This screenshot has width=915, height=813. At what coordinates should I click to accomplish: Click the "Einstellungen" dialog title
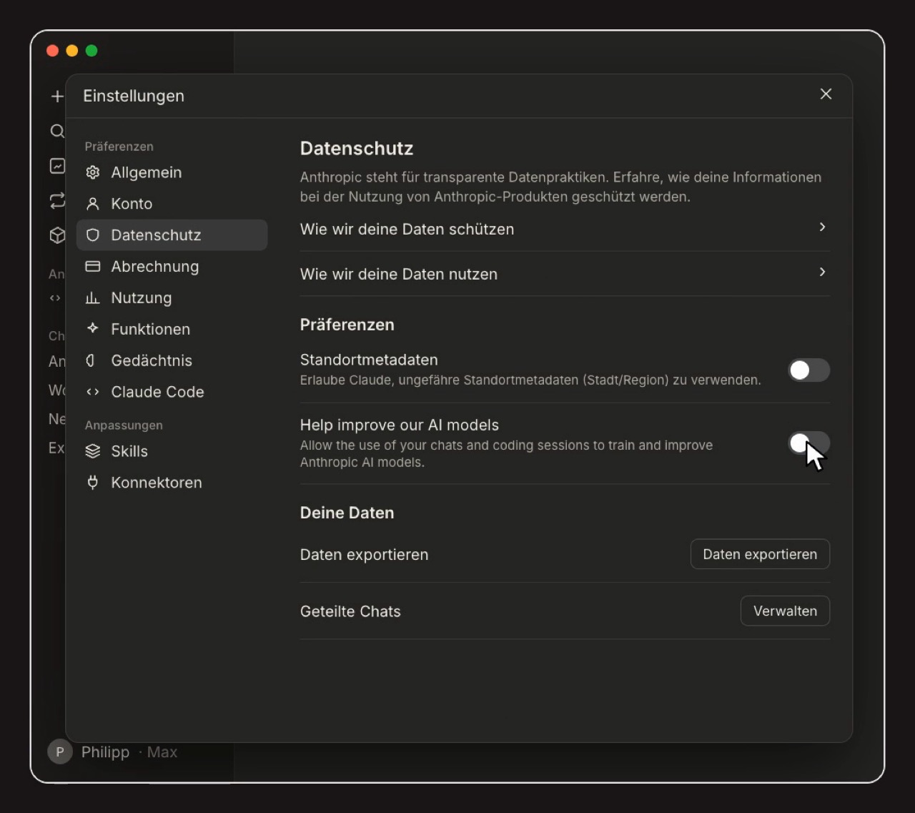(x=134, y=96)
